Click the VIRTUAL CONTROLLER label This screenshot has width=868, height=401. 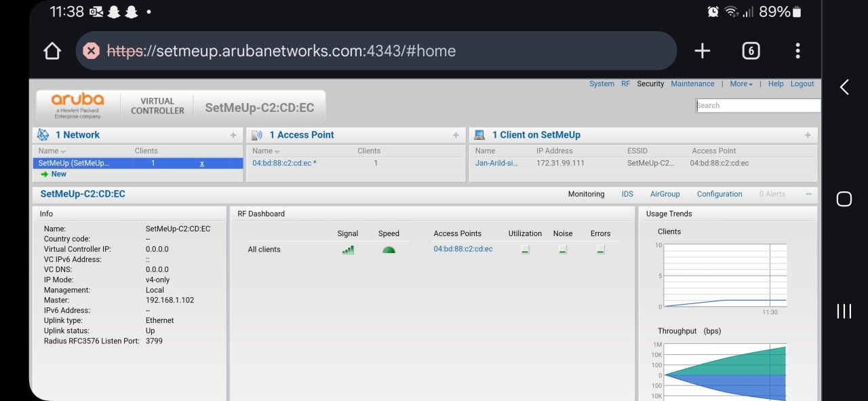coord(157,106)
